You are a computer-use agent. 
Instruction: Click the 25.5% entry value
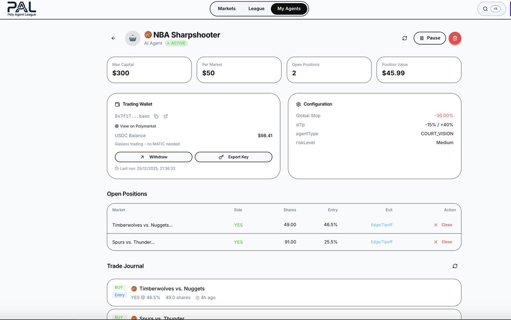[330, 242]
